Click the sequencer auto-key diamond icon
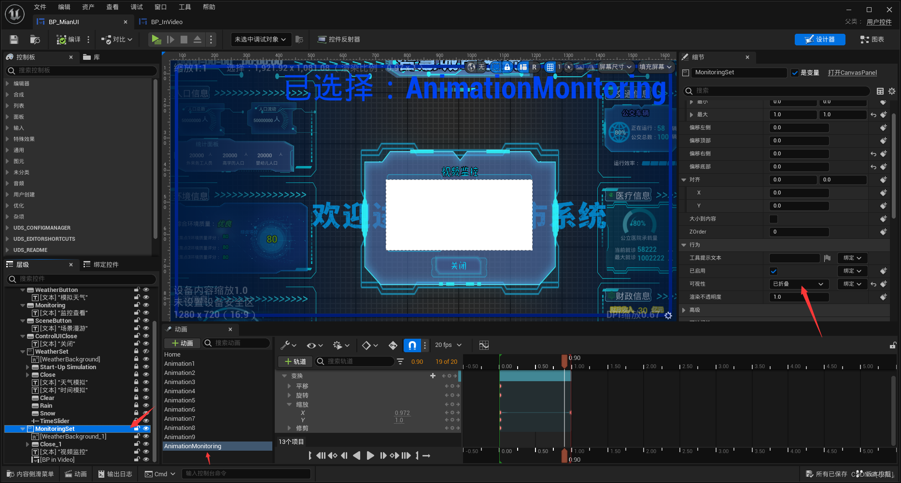Screen dimensions: 901x483 [x=393, y=345]
